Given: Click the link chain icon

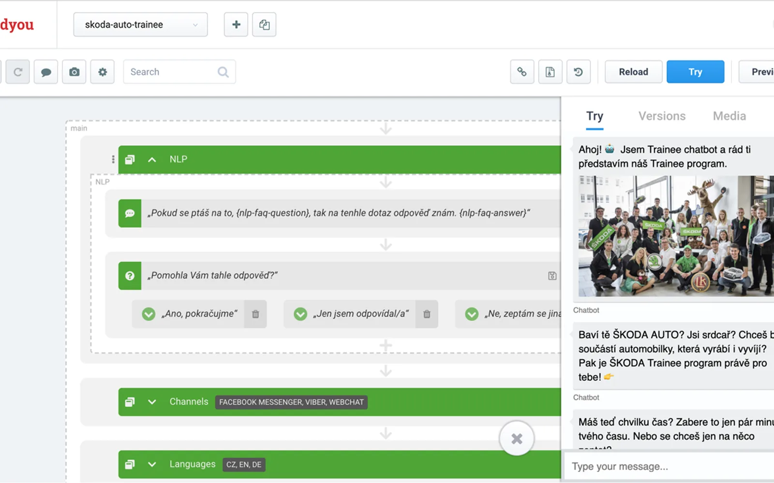Looking at the screenshot, I should point(522,72).
